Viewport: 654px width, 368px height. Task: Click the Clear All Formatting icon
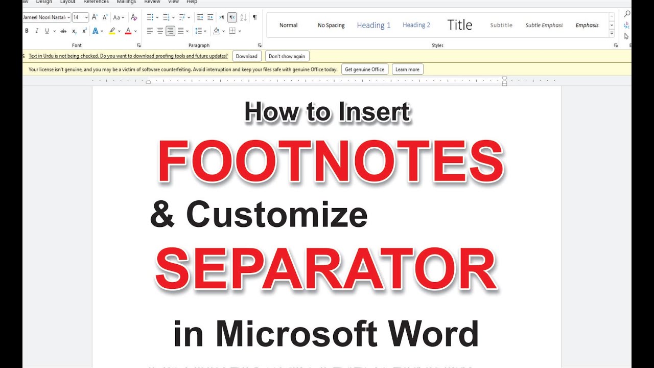coord(134,17)
